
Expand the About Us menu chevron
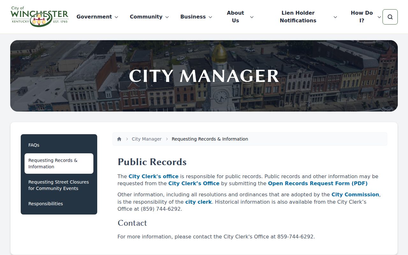point(252,17)
